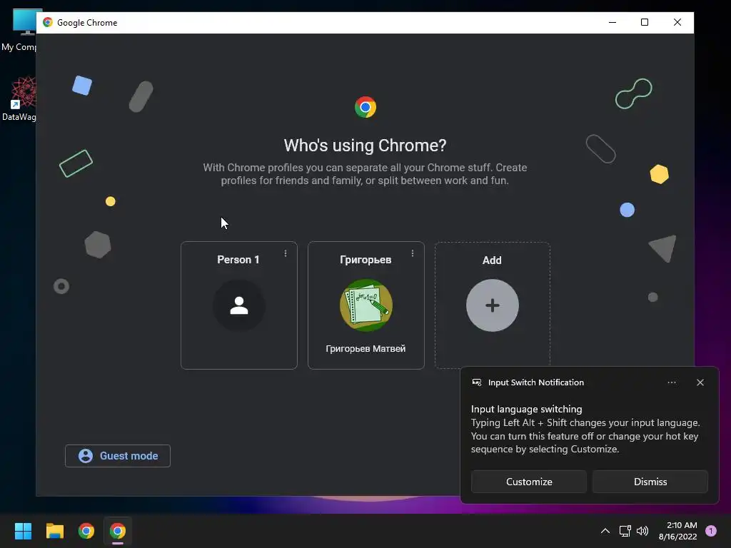This screenshot has height=548, width=731.
Task: Click the Chrome icon in title bar
Action: click(x=48, y=22)
